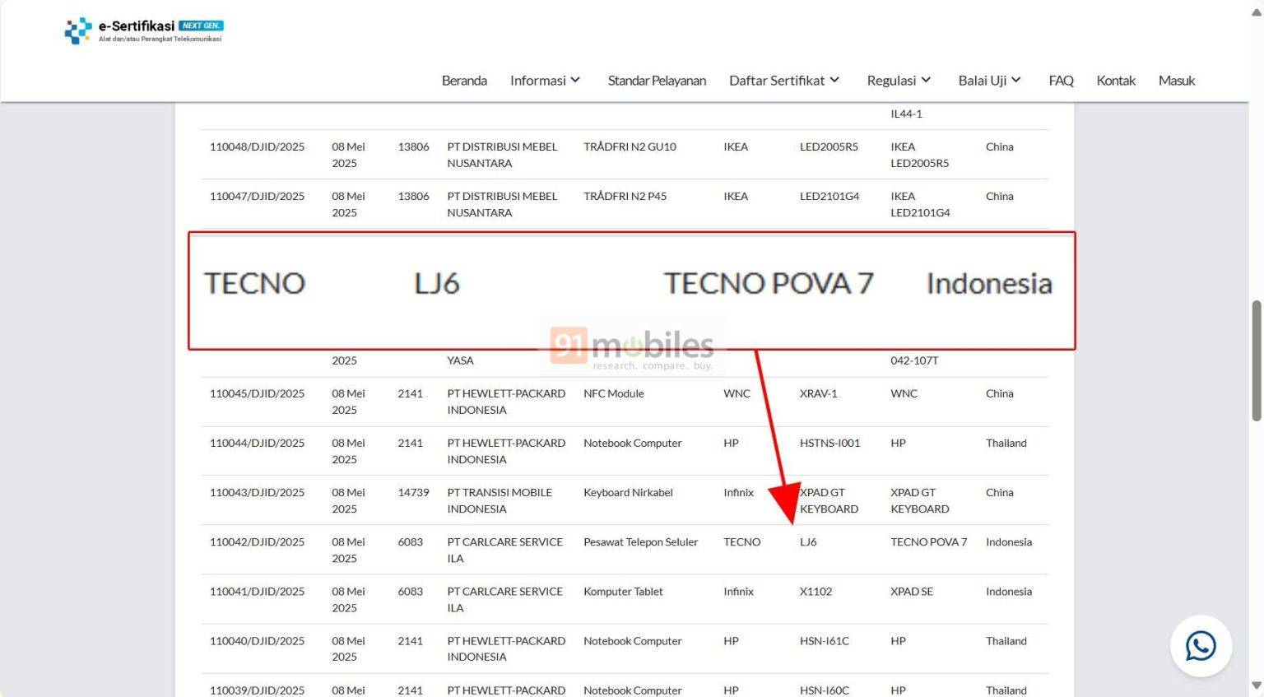The height and width of the screenshot is (697, 1264).
Task: Open the Balai Uji dropdown
Action: point(989,80)
